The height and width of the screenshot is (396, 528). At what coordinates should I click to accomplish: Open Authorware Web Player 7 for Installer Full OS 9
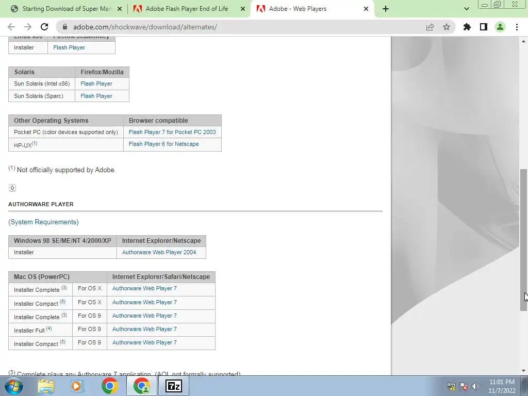click(144, 329)
